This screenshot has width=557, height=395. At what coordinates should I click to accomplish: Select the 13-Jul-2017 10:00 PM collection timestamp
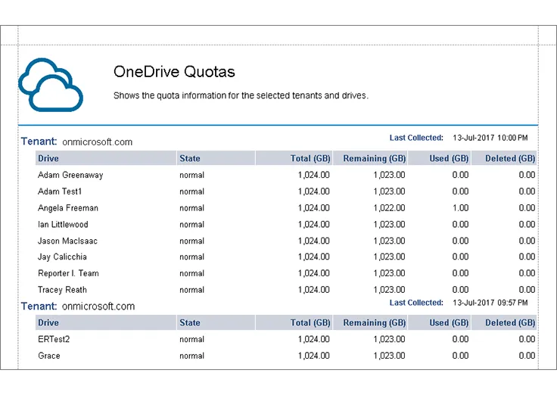490,138
